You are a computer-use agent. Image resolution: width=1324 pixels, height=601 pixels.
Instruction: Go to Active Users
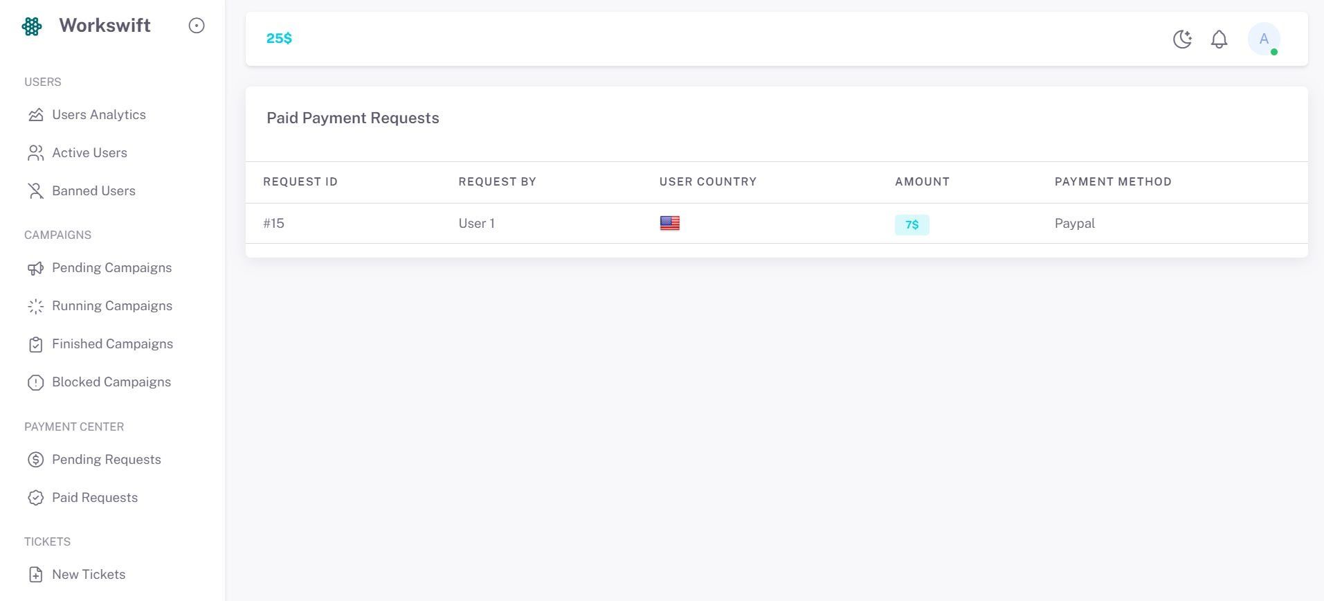pos(89,153)
